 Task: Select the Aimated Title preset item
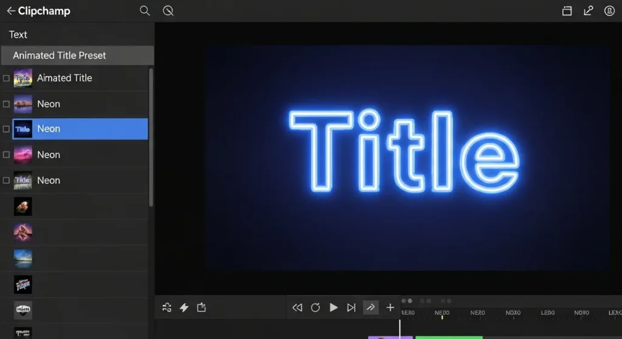click(64, 78)
